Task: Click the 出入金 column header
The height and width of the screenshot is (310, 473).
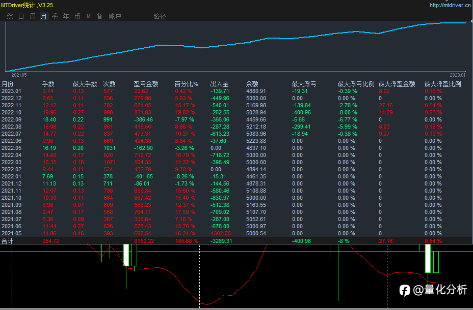Action: click(x=220, y=84)
